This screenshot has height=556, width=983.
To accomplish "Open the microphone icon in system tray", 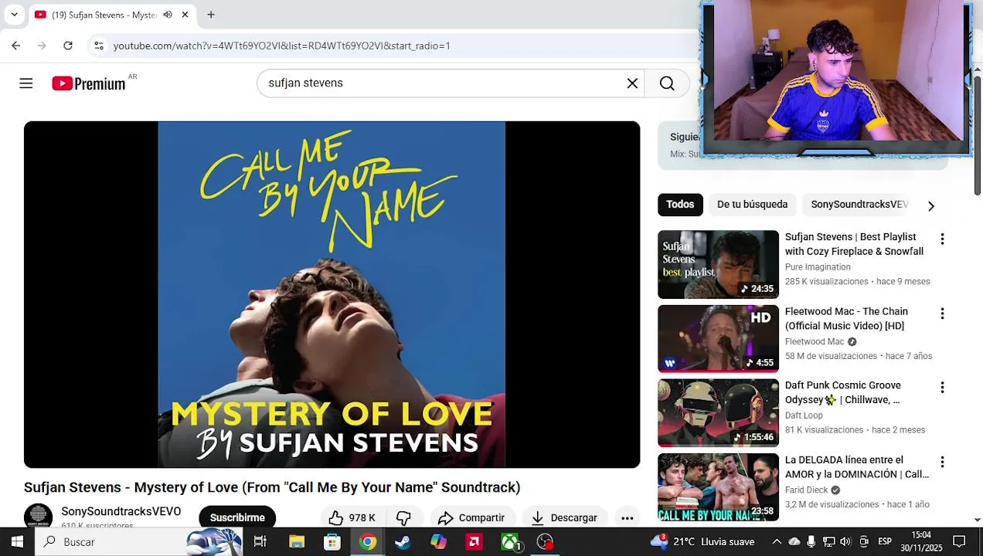I will pyautogui.click(x=811, y=542).
